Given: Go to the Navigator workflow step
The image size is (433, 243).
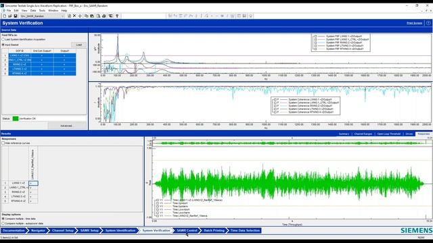Looking at the screenshot, I should pos(38,231).
